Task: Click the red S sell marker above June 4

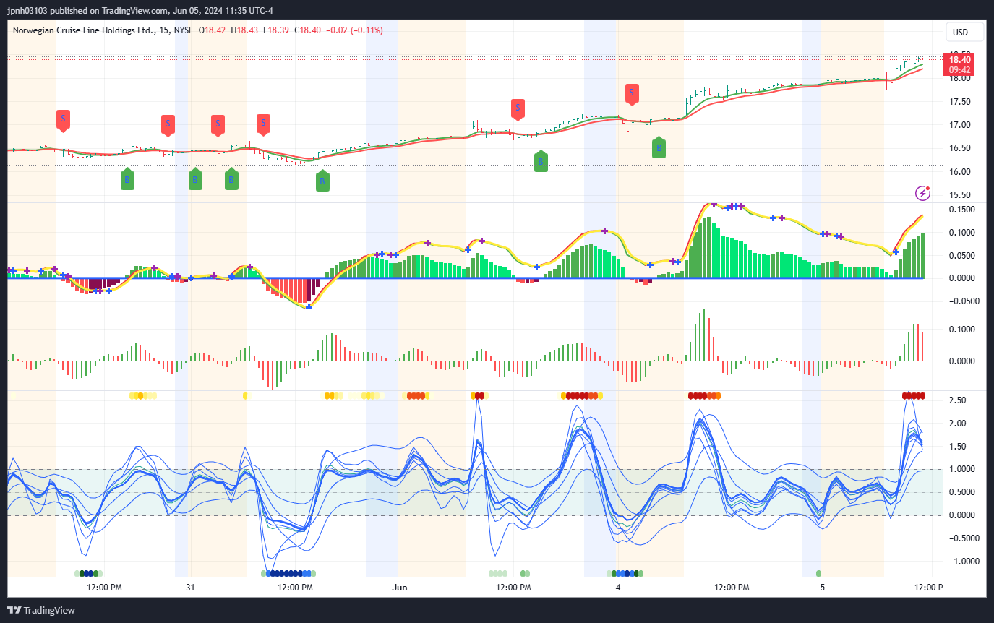Action: click(632, 94)
